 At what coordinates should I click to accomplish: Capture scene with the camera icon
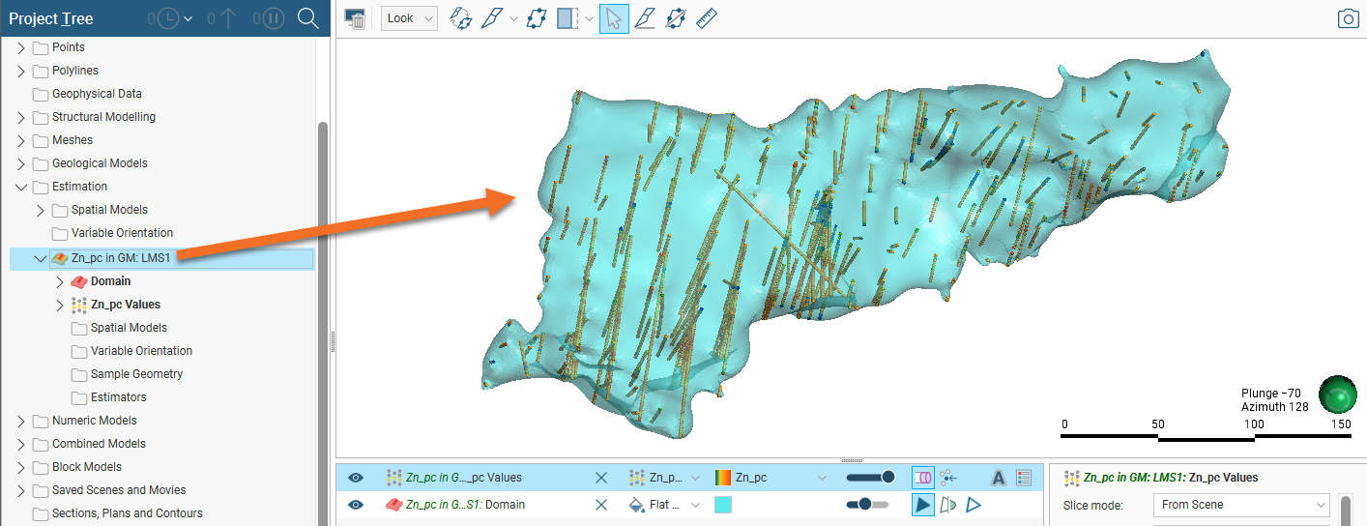pos(1347,18)
